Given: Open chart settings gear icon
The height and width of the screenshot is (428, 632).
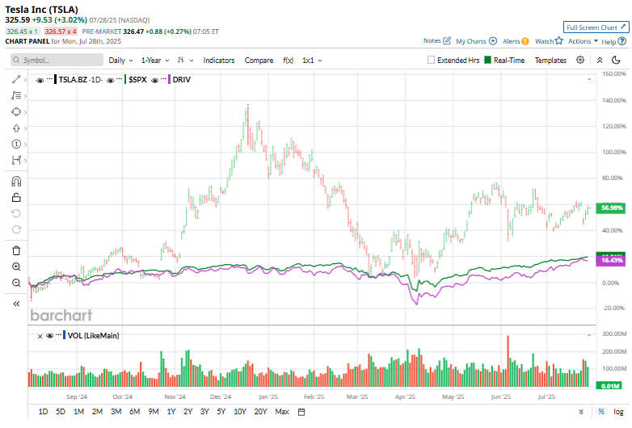Looking at the screenshot, I should (580, 60).
